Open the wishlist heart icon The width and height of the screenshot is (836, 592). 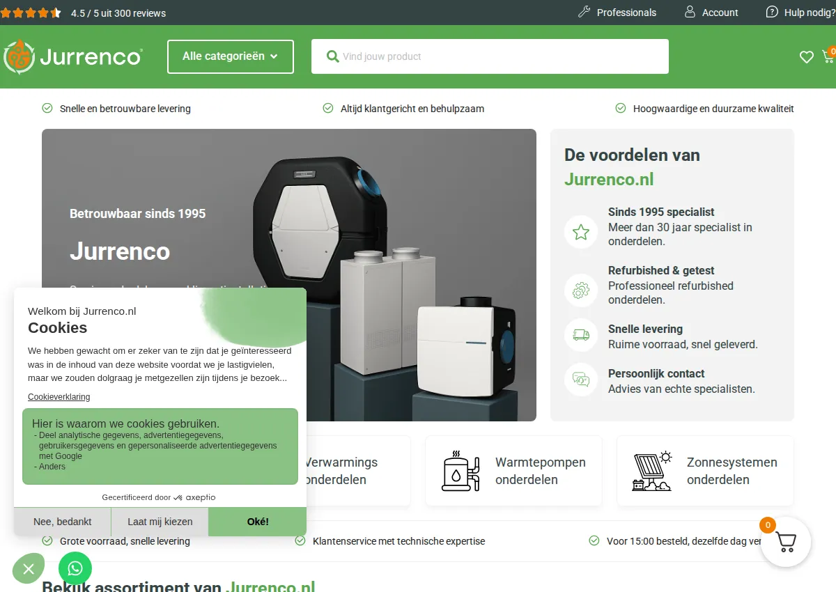807,57
